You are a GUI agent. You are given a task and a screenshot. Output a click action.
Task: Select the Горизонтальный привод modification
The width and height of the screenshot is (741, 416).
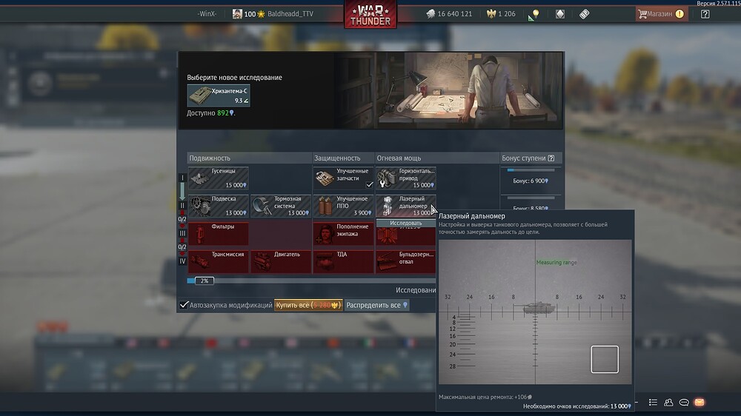(405, 178)
